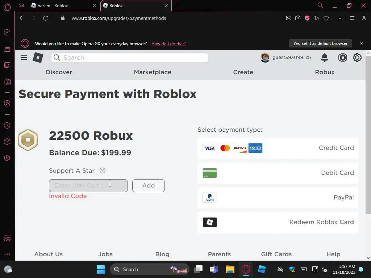Open the Opera GX menu logo
The height and width of the screenshot is (278, 371).
(7, 7)
